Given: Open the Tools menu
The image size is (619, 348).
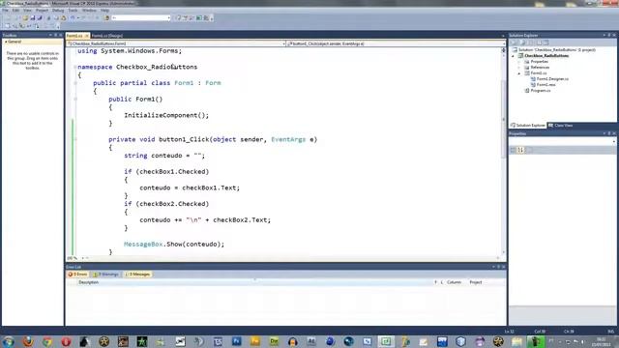Looking at the screenshot, I should 74,11.
